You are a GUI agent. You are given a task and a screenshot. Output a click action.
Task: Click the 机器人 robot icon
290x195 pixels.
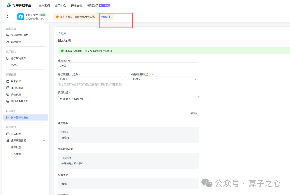pos(8,65)
